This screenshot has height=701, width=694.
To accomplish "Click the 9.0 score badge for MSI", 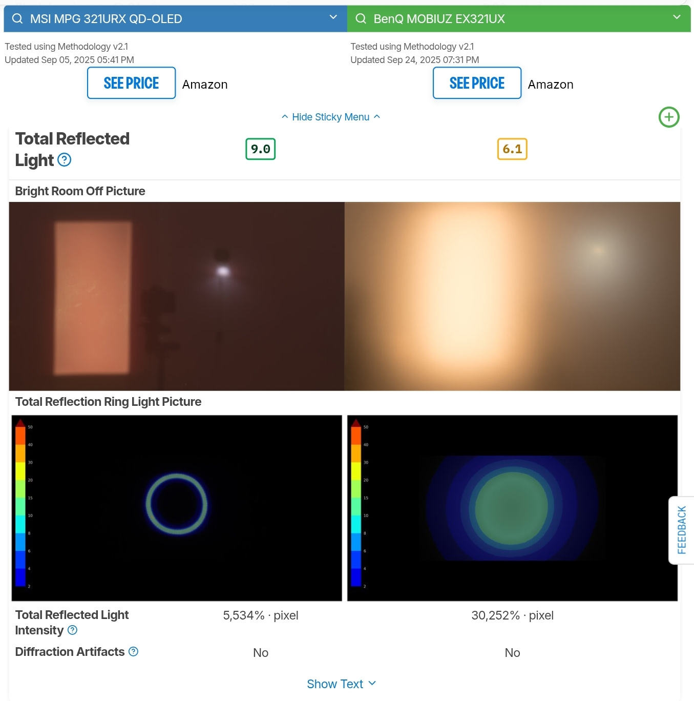I will coord(261,149).
